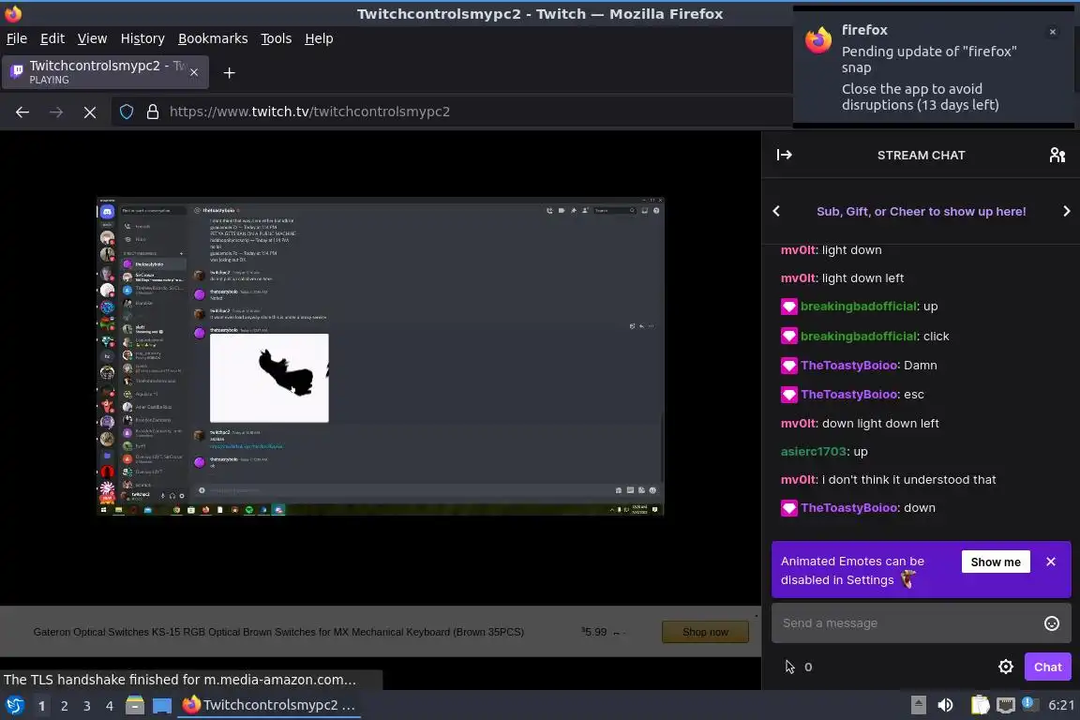1080x720 pixels.
Task: Open the clipboard manager tray icon
Action: pos(980,705)
